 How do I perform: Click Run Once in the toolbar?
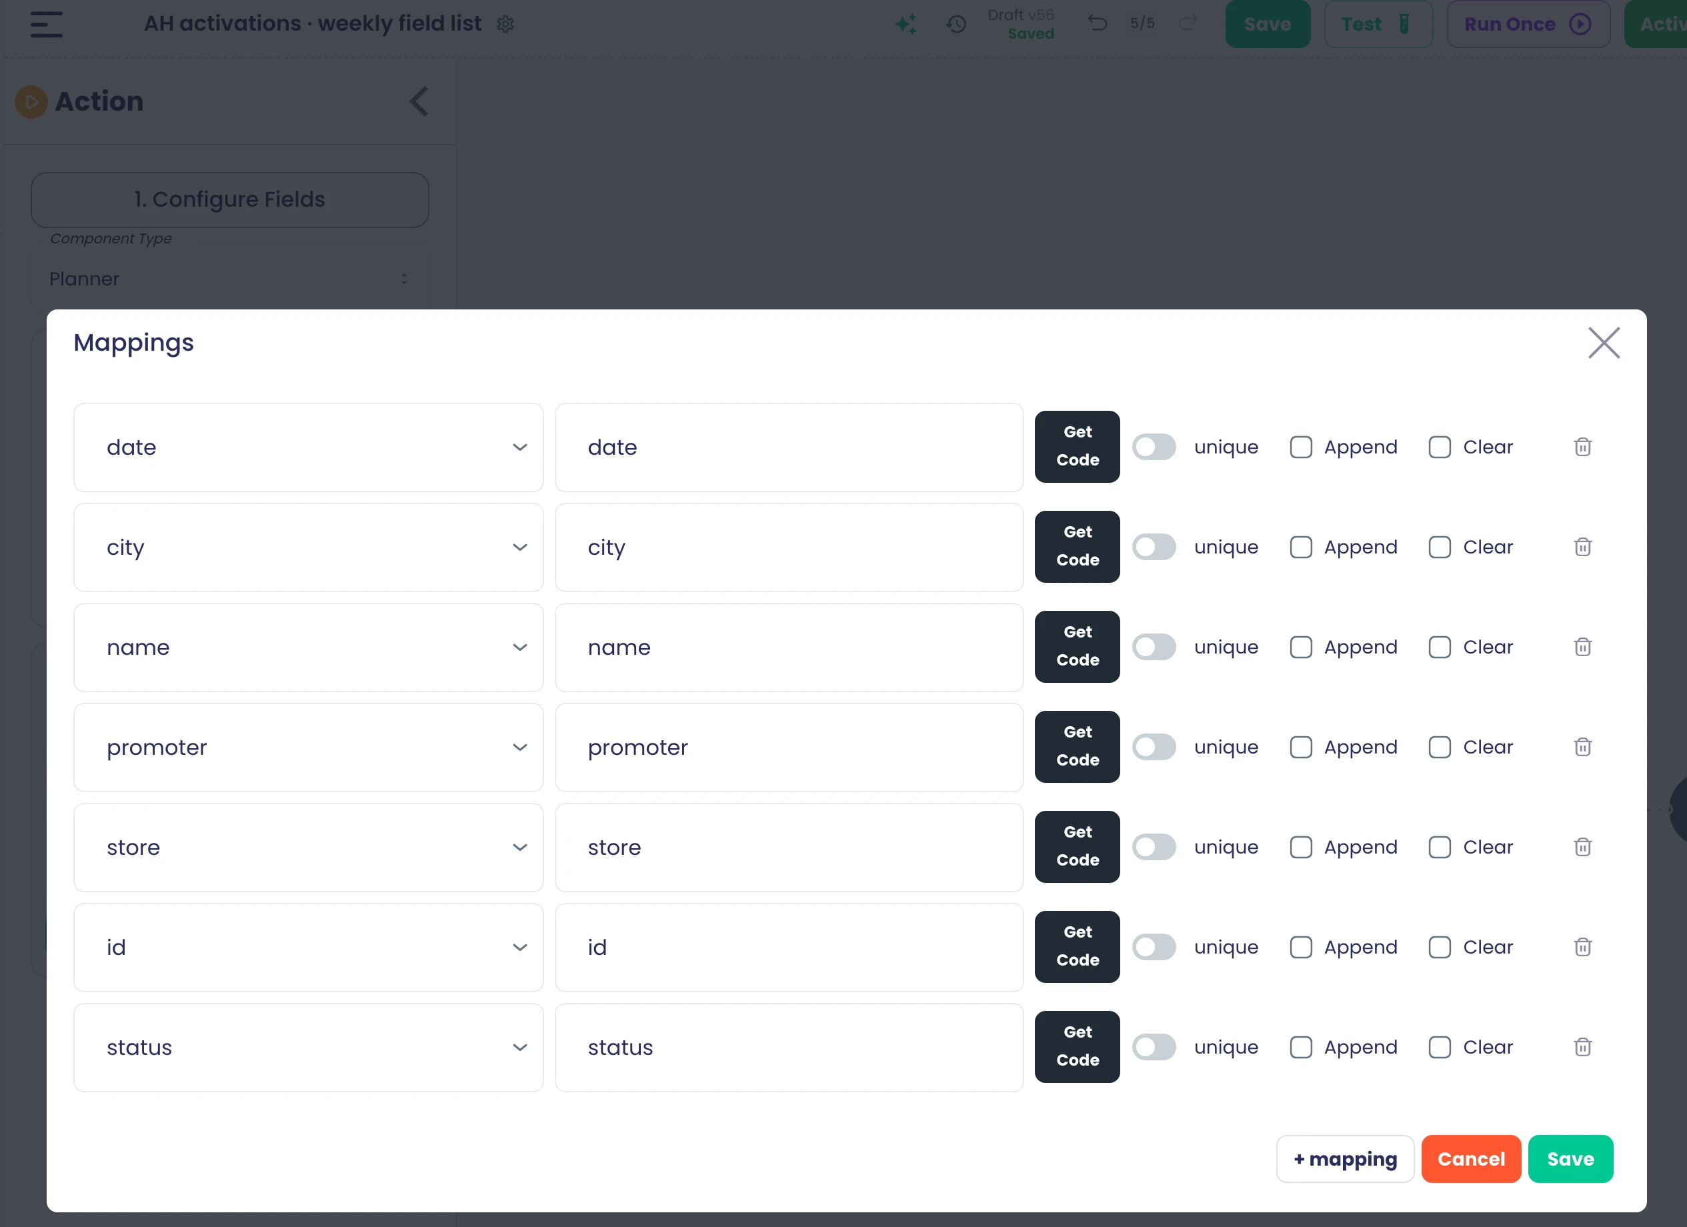coord(1528,24)
